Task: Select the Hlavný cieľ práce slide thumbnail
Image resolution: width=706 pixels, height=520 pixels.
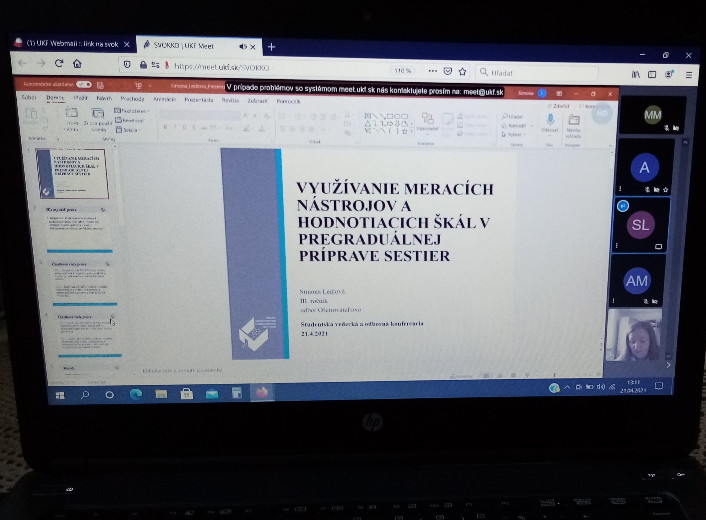Action: [x=78, y=229]
